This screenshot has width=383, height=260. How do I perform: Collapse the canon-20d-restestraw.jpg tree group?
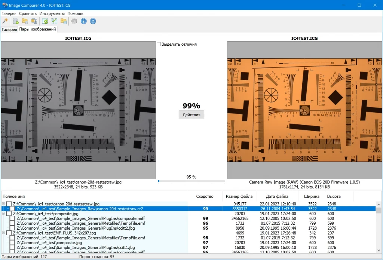(3, 204)
